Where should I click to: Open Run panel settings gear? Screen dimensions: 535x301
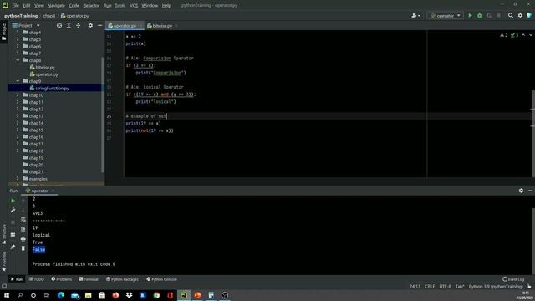coord(521,191)
